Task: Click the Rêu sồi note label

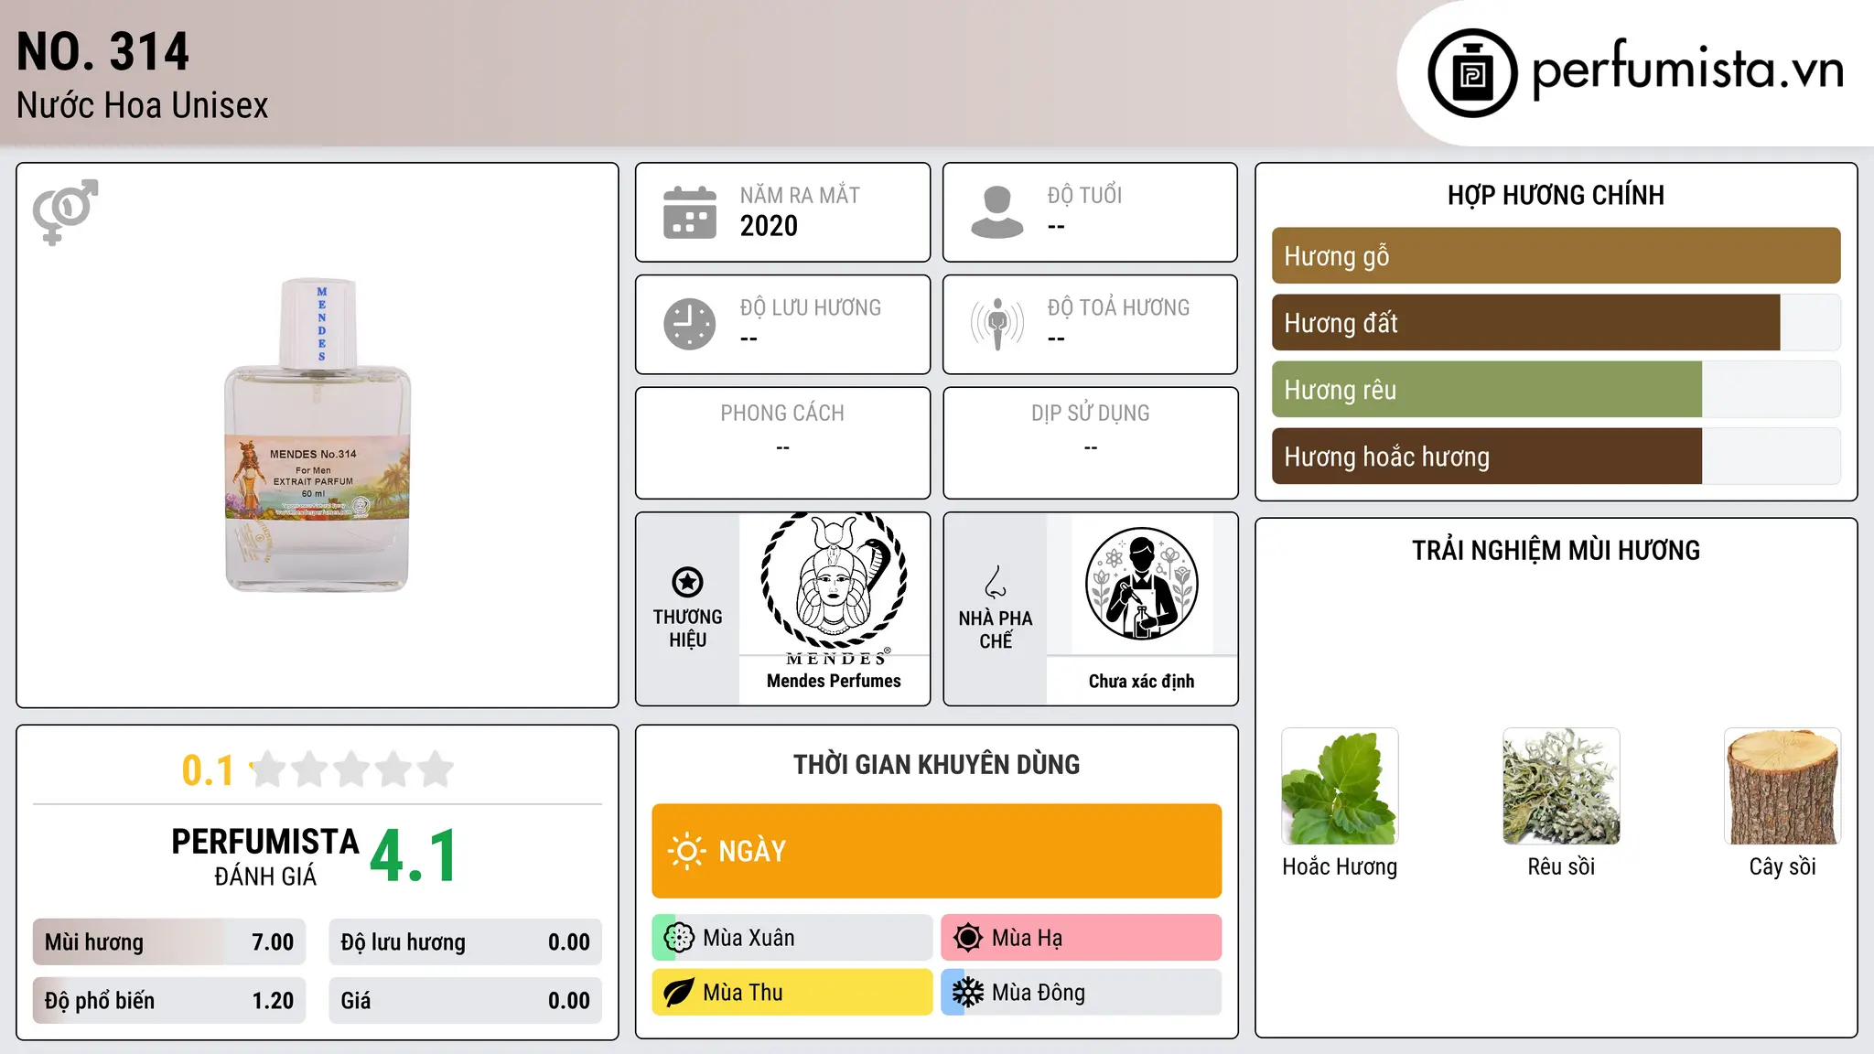Action: click(x=1561, y=866)
